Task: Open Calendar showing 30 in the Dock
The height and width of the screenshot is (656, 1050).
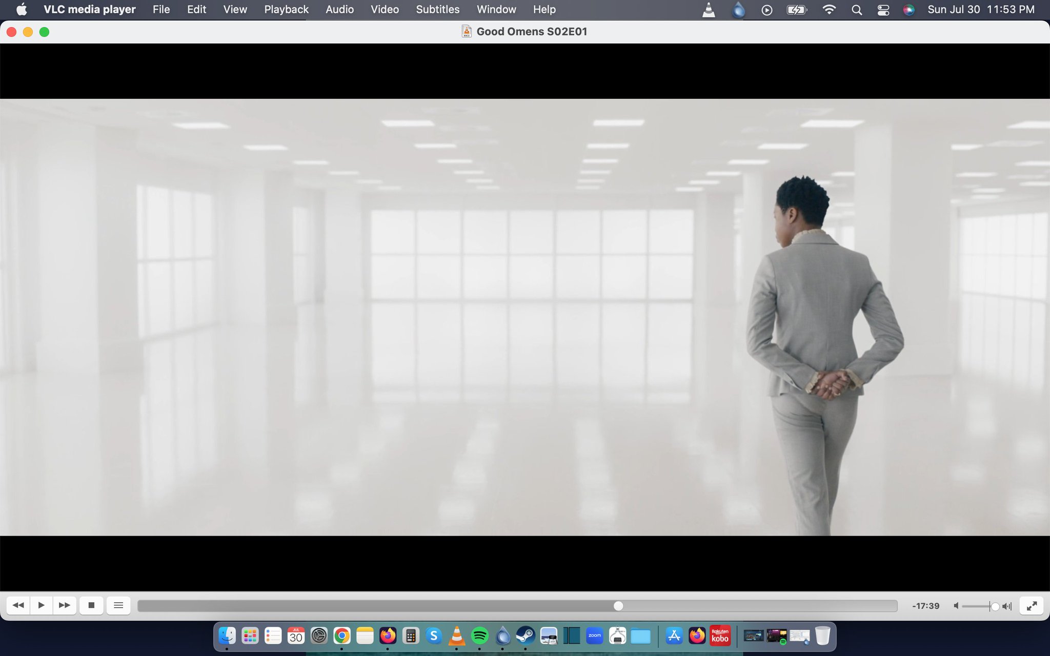Action: [296, 636]
